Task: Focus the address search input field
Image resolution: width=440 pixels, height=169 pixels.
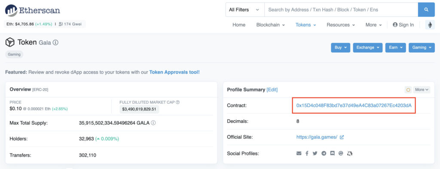Action: coord(341,10)
